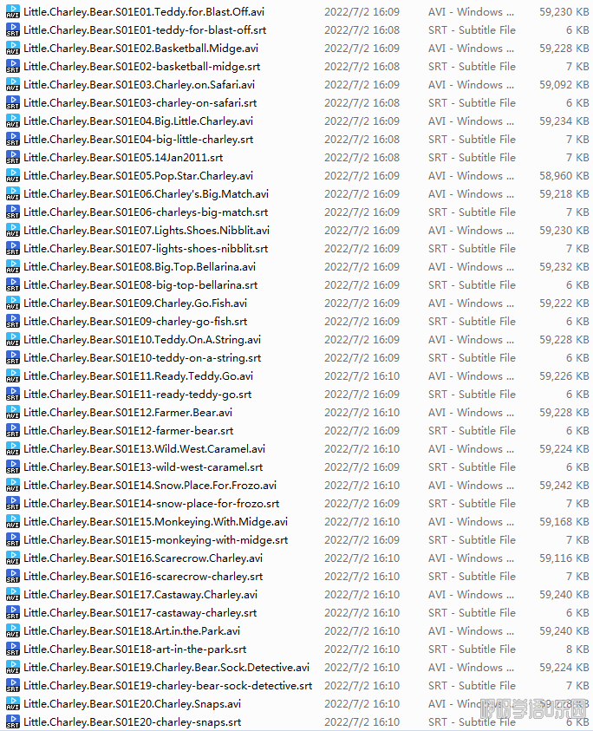The image size is (593, 731).
Task: Click the SRT icon of S01E02-basketball-midge.srt
Action: tap(13, 66)
